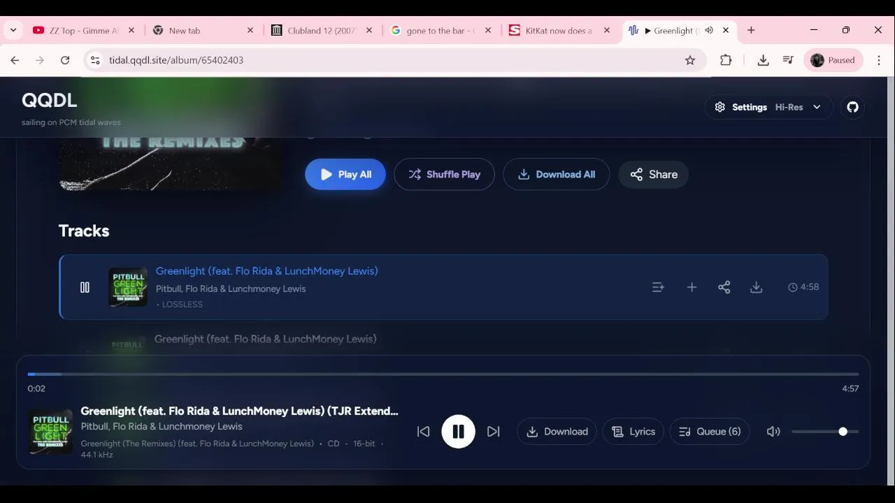The width and height of the screenshot is (895, 503).
Task: Download icon on the first track row
Action: pyautogui.click(x=757, y=287)
